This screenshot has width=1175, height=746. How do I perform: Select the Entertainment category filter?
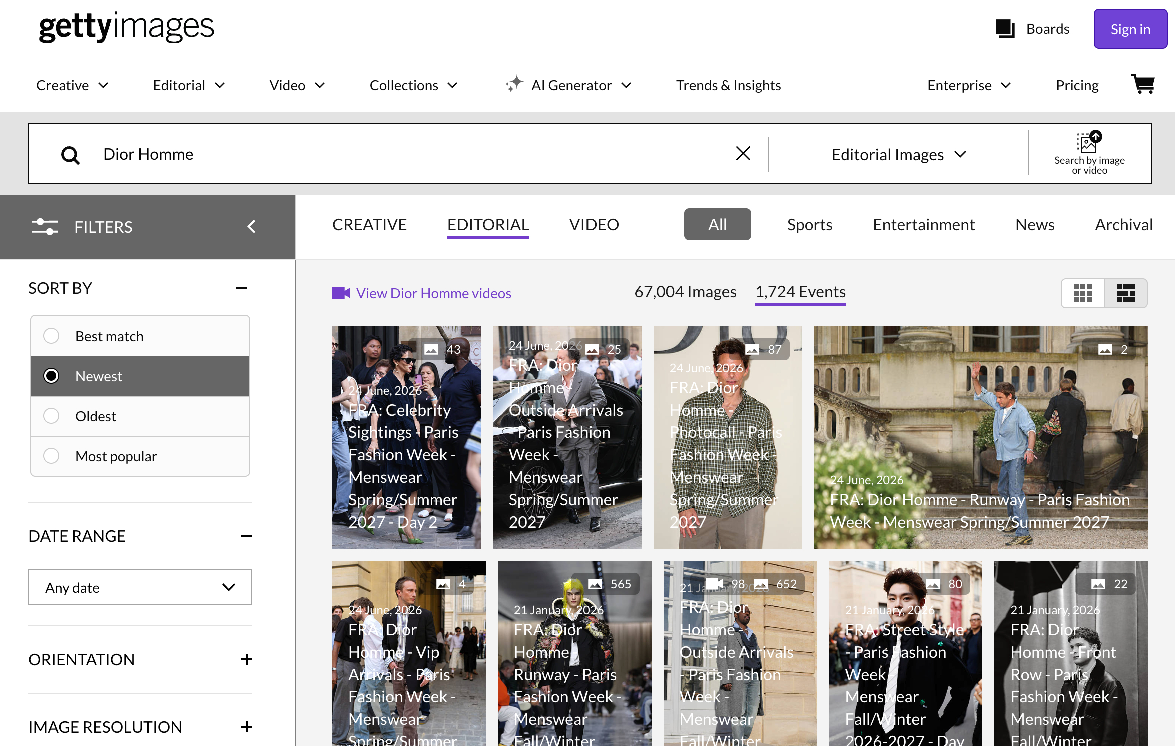(x=924, y=225)
